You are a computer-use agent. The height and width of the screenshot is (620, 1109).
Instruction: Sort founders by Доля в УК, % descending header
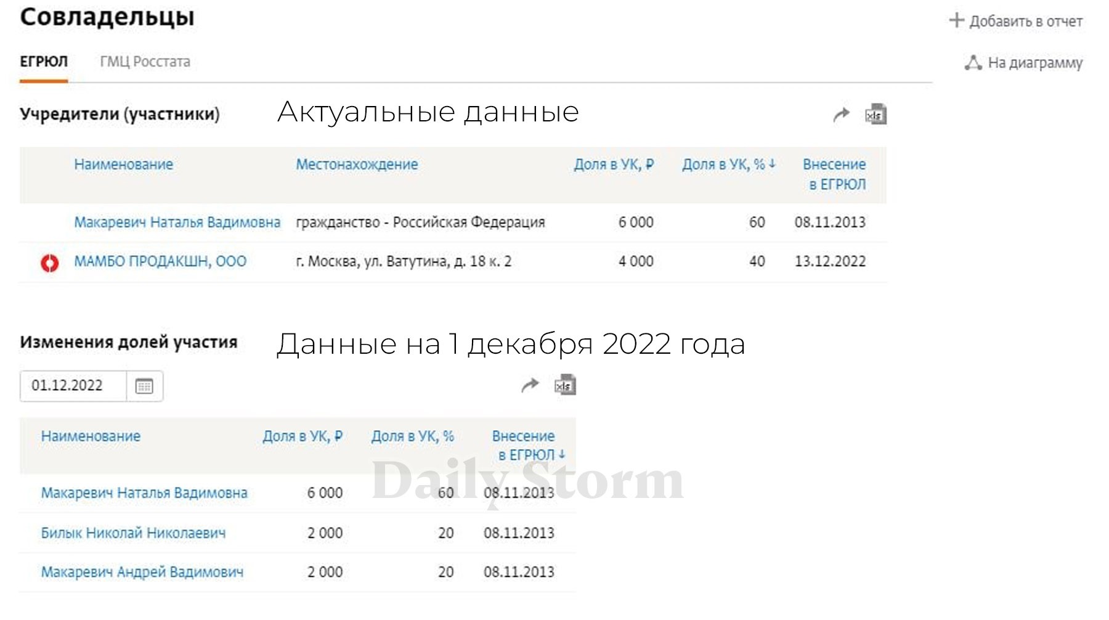[x=729, y=165]
